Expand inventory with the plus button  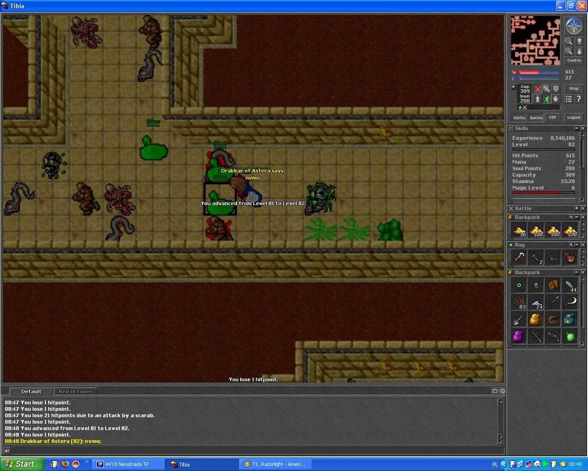(513, 87)
